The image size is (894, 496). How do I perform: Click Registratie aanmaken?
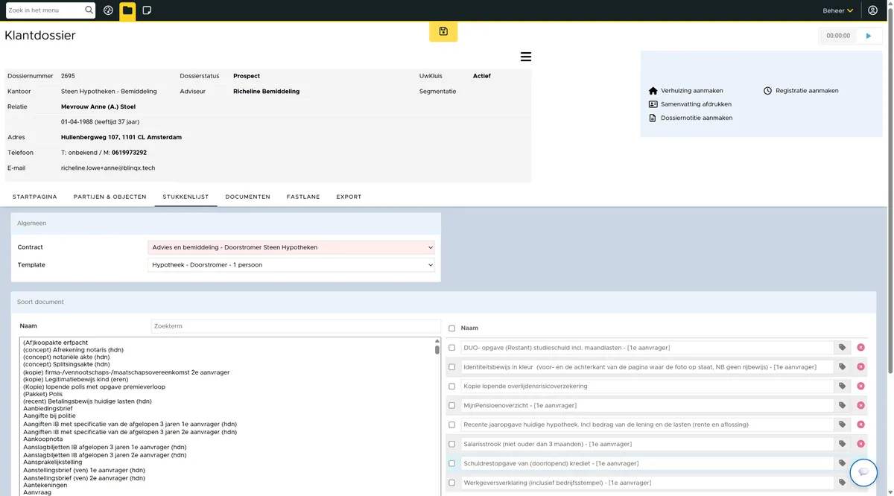coord(801,91)
